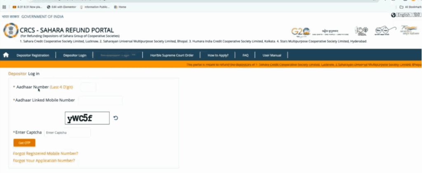Viewport: 422px width, 173px height.
Task: Click the Swachh Bharat glasses logo
Action: [386, 31]
